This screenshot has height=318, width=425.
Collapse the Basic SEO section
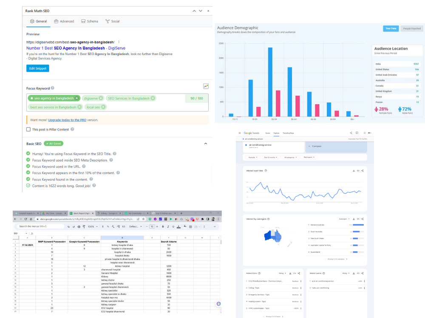(x=205, y=144)
